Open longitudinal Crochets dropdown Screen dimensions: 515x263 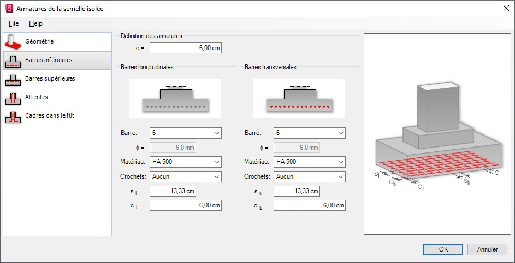(x=186, y=176)
